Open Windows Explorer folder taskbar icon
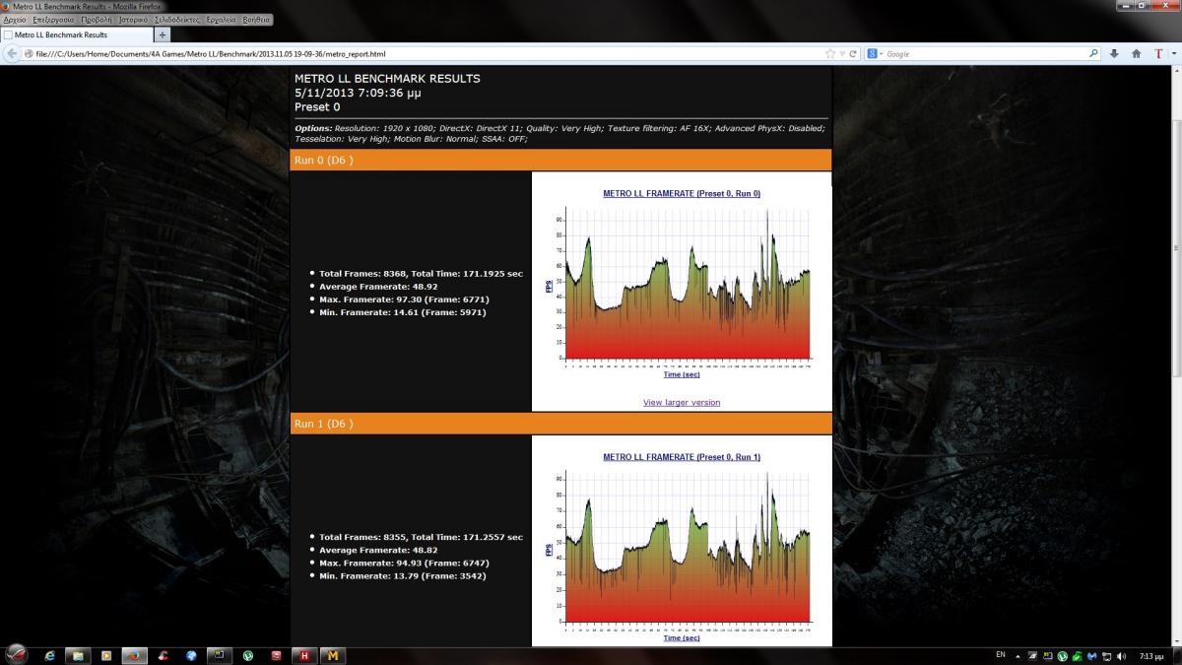The height and width of the screenshot is (665, 1182). [x=78, y=654]
